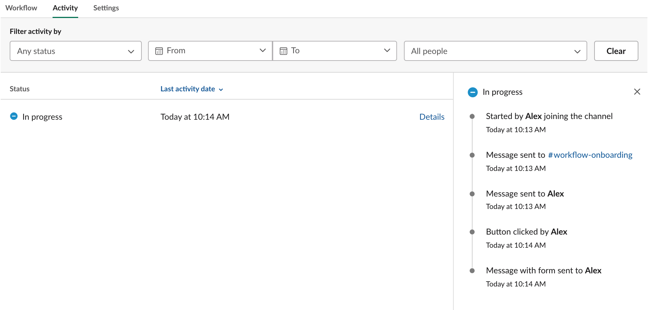Click the In progress icon in details panel header
The image size is (664, 310).
473,92
